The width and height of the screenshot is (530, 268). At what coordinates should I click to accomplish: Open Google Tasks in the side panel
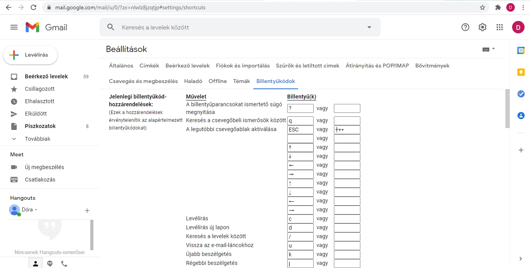(521, 94)
